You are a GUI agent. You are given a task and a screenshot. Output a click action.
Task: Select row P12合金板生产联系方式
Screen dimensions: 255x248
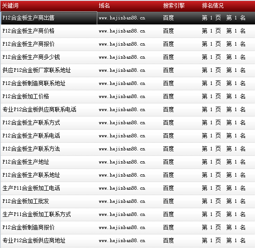pyautogui.click(x=128, y=123)
